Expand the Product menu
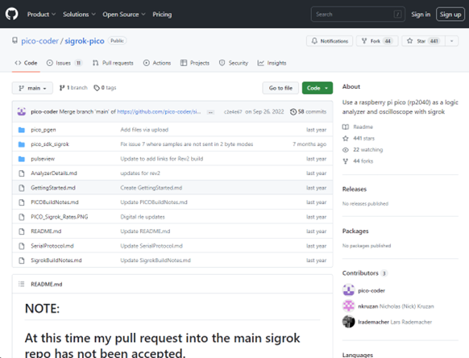 coord(41,15)
